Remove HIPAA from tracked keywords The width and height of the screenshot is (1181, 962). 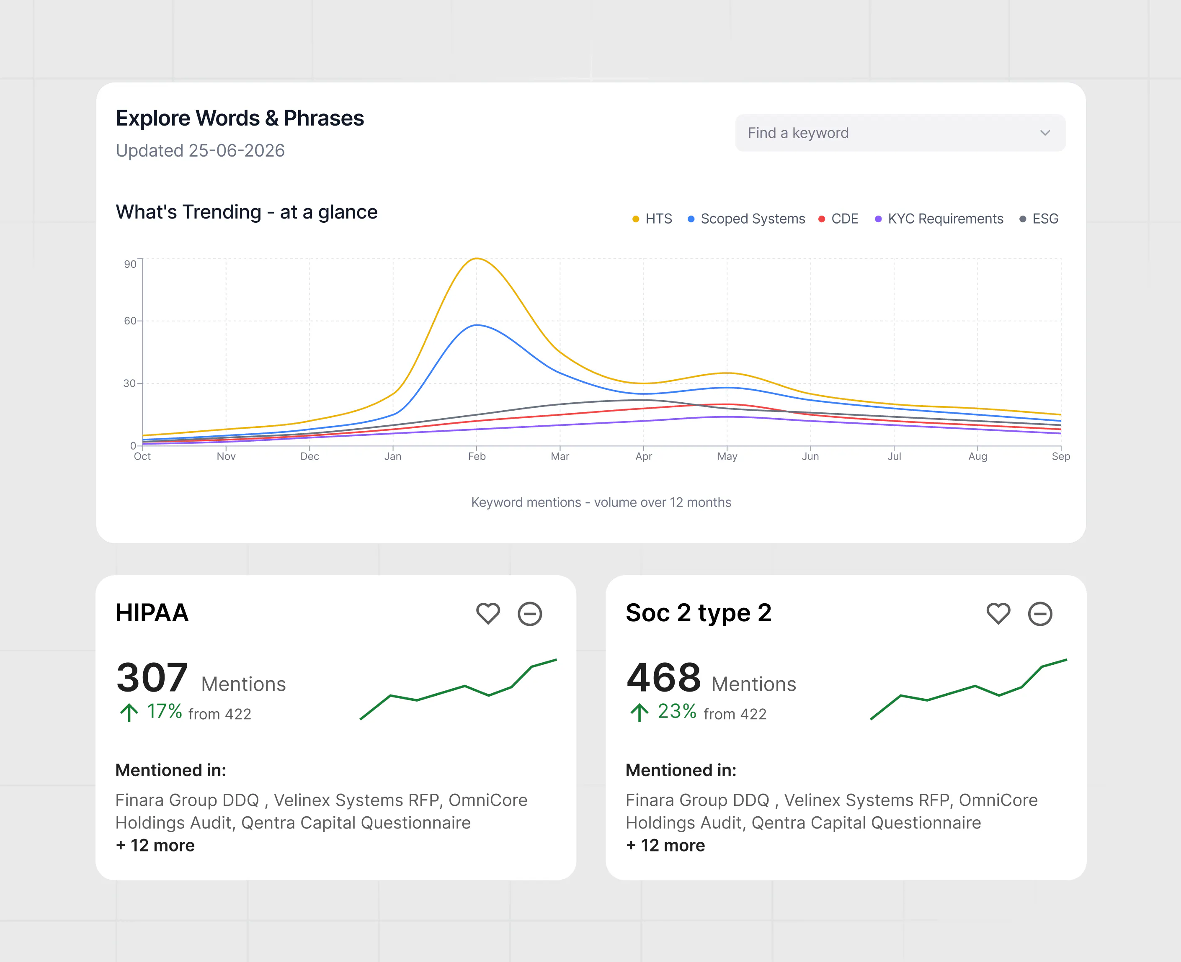tap(530, 613)
